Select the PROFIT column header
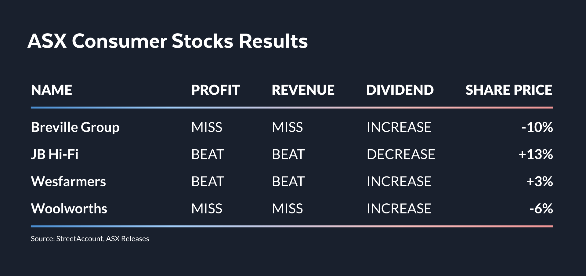The width and height of the screenshot is (586, 276). (x=215, y=90)
